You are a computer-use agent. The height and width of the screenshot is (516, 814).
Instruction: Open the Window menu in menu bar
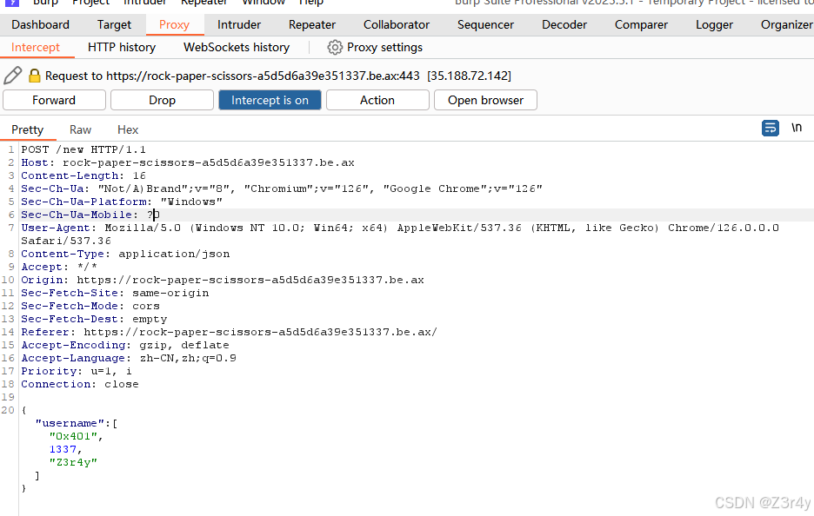[x=264, y=3]
